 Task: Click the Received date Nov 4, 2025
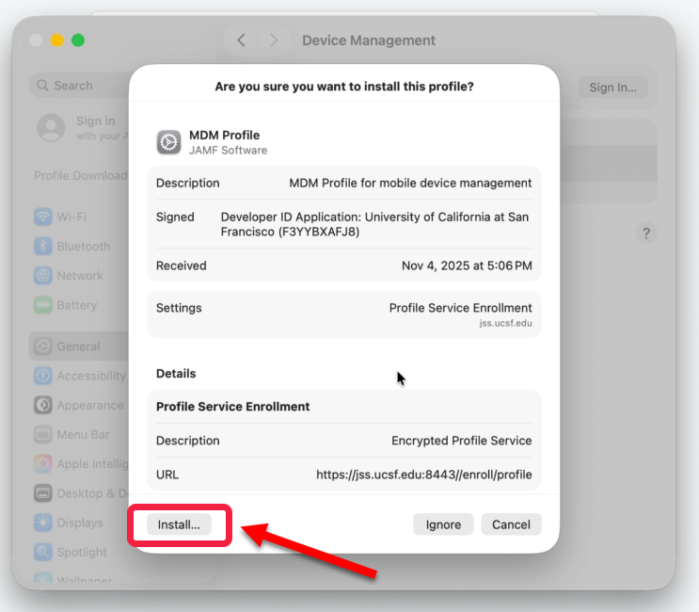[467, 266]
